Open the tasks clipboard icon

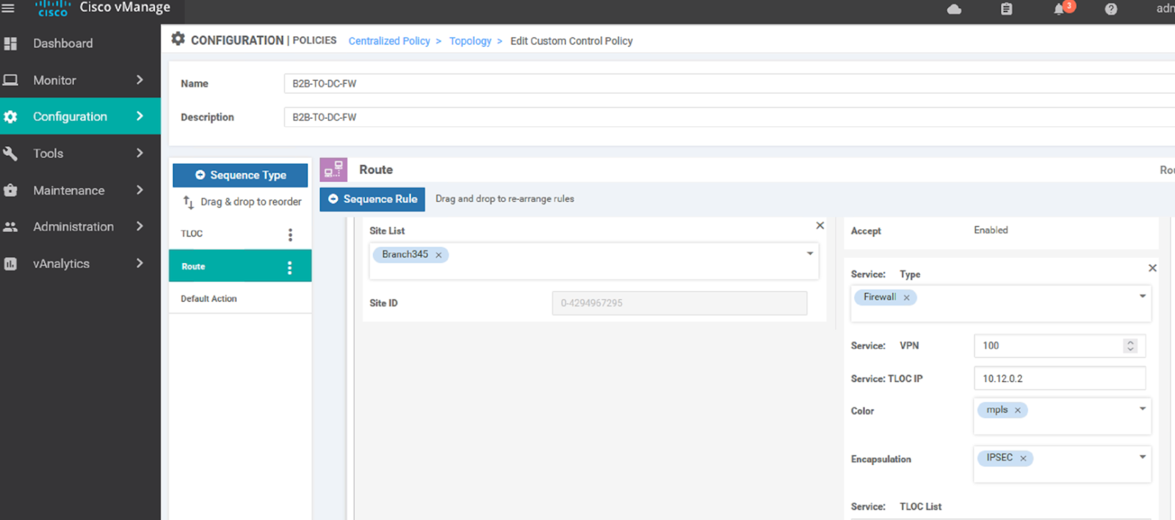tap(1006, 9)
